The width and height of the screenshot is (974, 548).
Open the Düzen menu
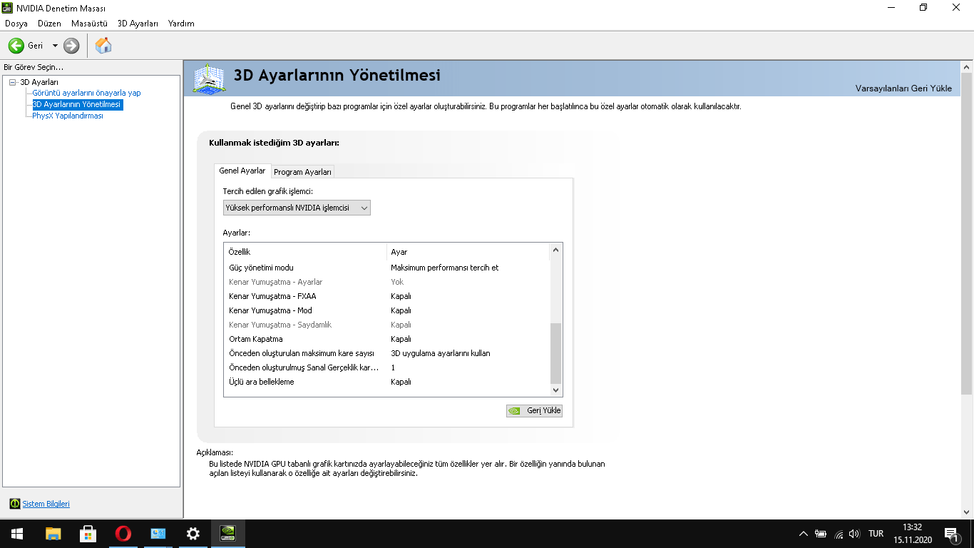click(x=49, y=24)
